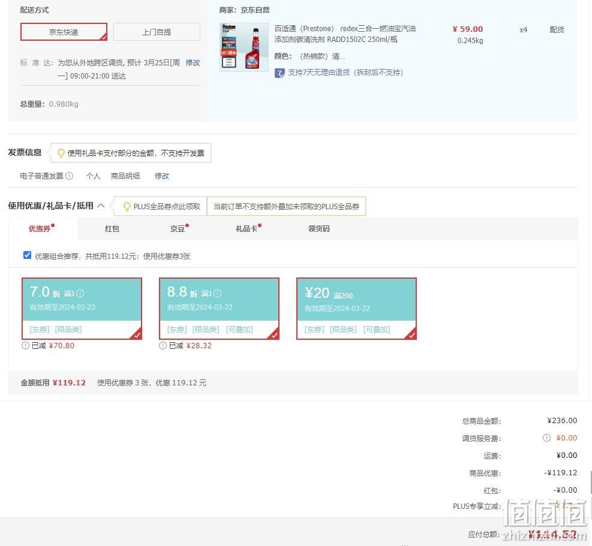Click the x4 quantity text
This screenshot has height=546, width=592.
[523, 30]
